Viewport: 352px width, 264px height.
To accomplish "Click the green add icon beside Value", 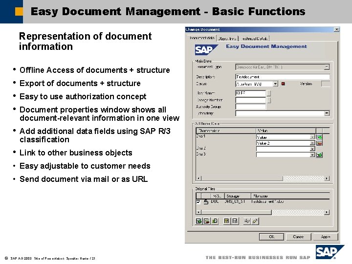I will 319,137.
